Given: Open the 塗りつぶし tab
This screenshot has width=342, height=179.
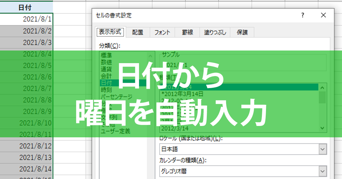Looking at the screenshot, I should [215, 33].
